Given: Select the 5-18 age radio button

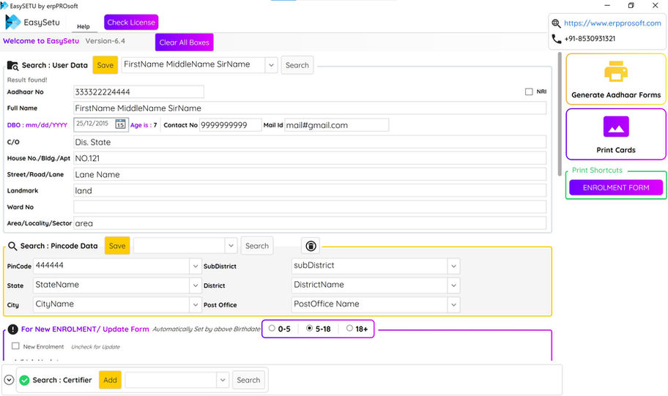Looking at the screenshot, I should [309, 329].
